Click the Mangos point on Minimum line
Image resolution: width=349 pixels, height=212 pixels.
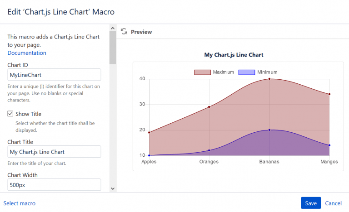click(329, 145)
